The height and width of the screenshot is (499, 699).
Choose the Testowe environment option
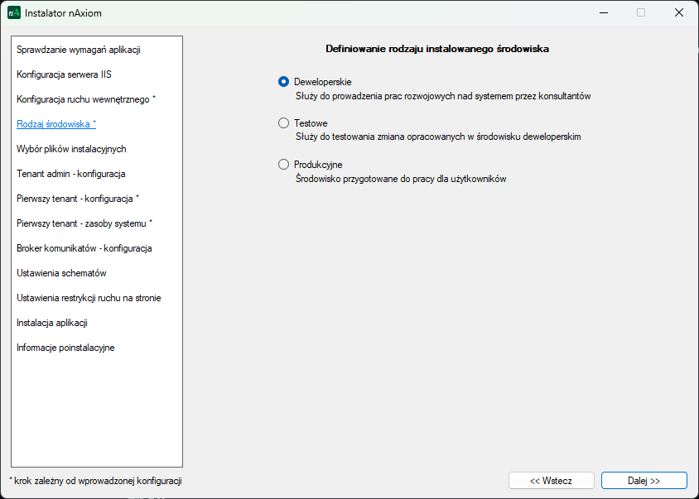tap(284, 123)
